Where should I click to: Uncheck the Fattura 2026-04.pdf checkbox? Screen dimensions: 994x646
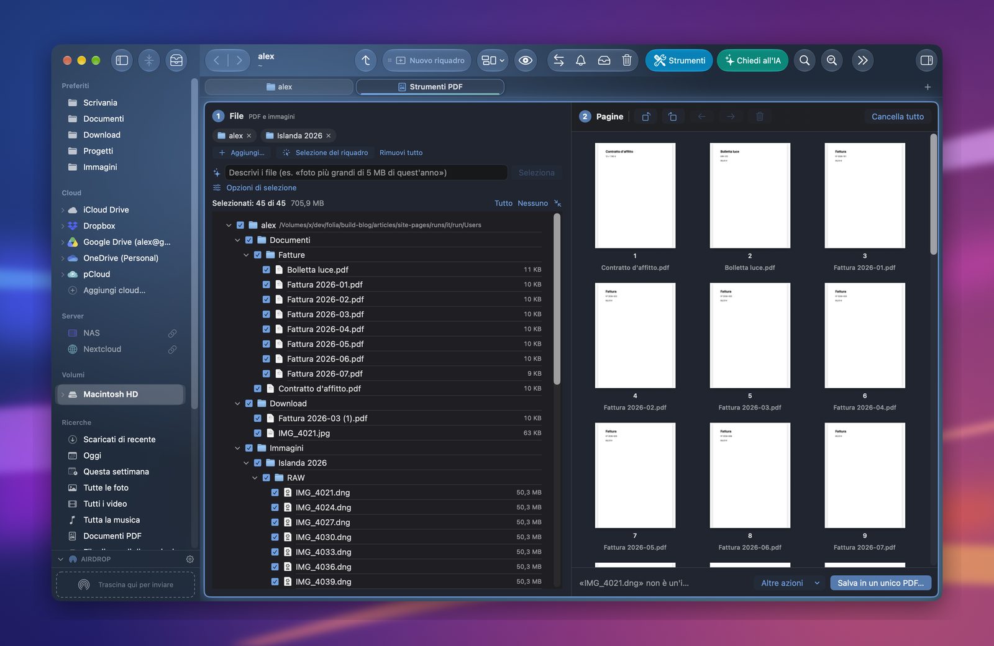[x=267, y=329]
